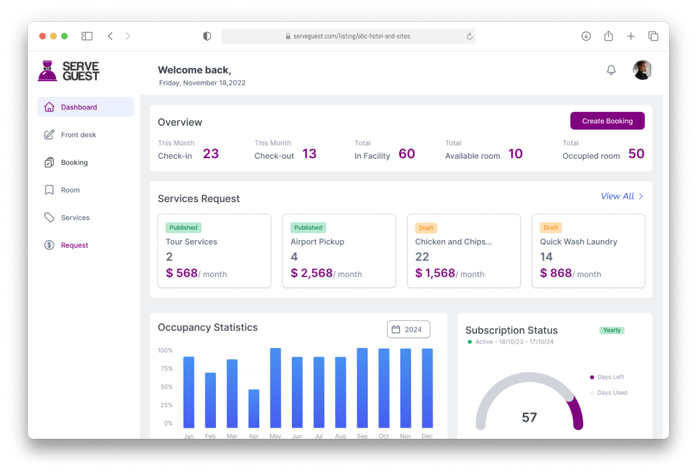Viewport: 697px width, 472px height.
Task: Toggle the browser sidebar icon
Action: 87,36
